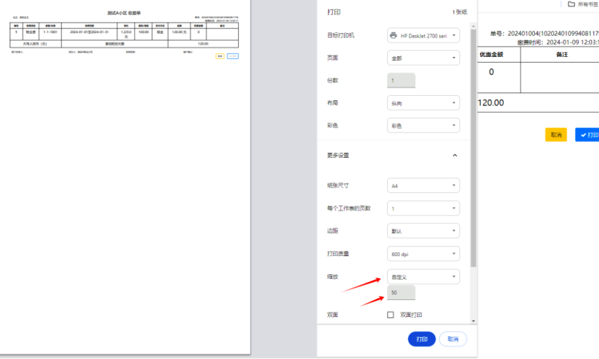Open the 打印质量 600 dpi dropdown
599x359 pixels.
click(x=424, y=254)
